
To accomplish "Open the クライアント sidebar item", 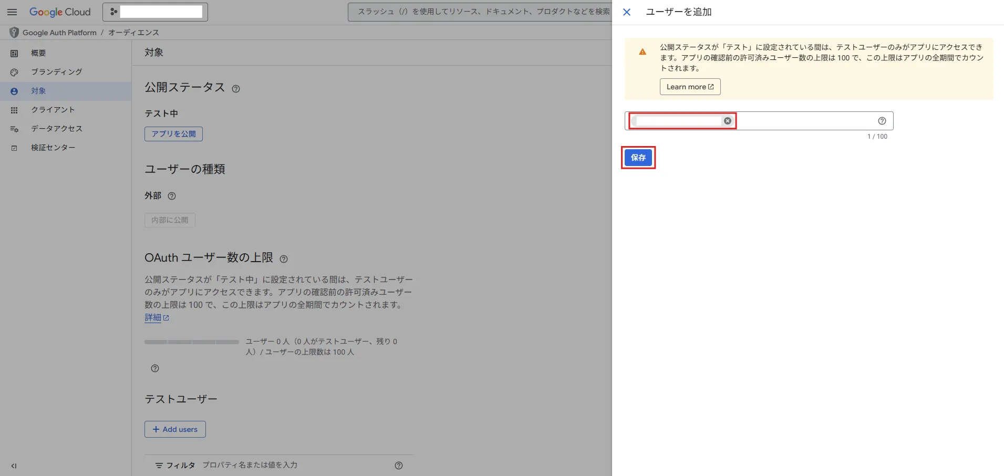I will [66, 110].
